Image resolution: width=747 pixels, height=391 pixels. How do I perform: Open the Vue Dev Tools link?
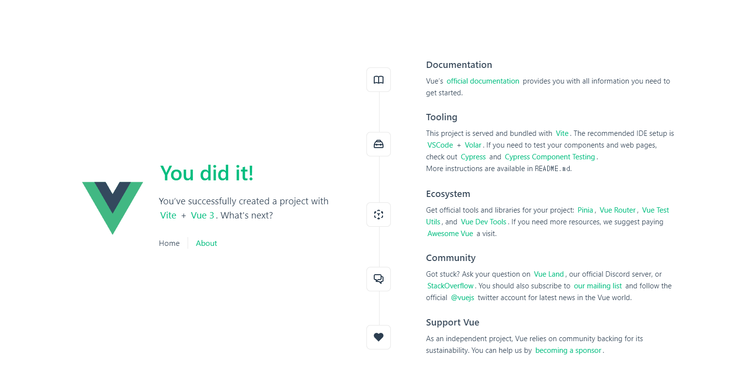(484, 222)
